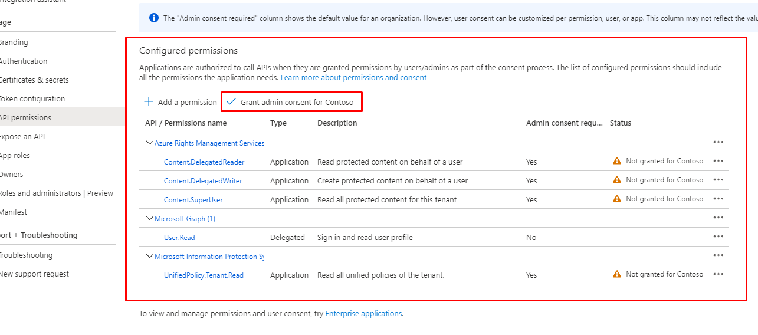Go to Token configuration in sidebar
Screen dimensions: 758x335
[32, 99]
